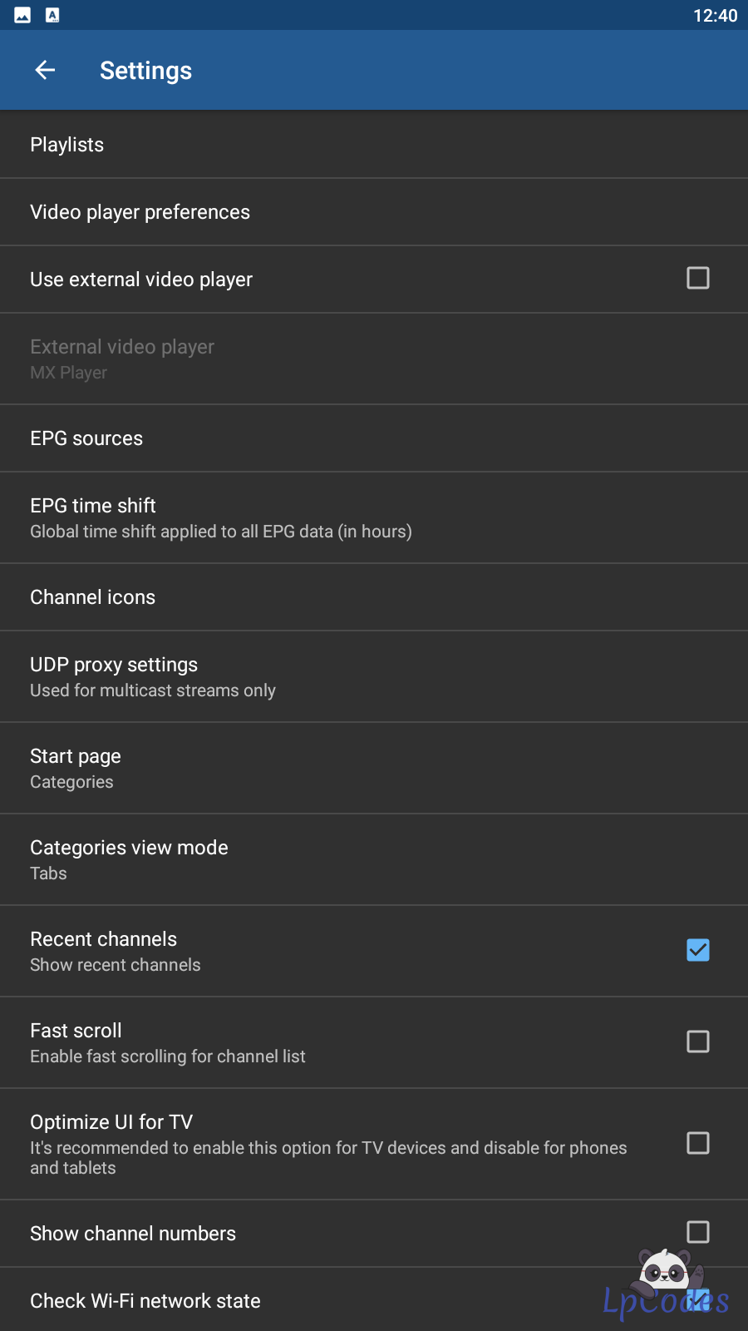
Task: Enable the Fast scroll checkbox
Action: click(697, 1042)
